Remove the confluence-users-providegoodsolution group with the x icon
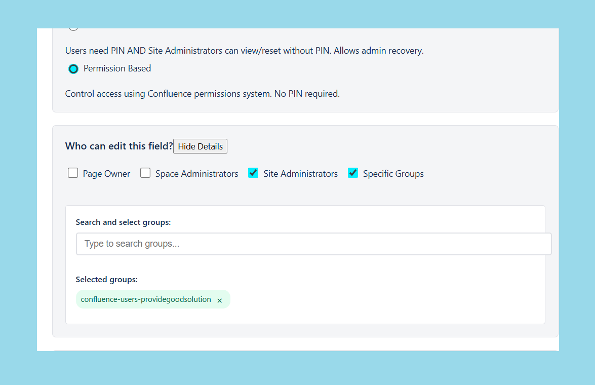Viewport: 595px width, 385px height. pyautogui.click(x=220, y=300)
